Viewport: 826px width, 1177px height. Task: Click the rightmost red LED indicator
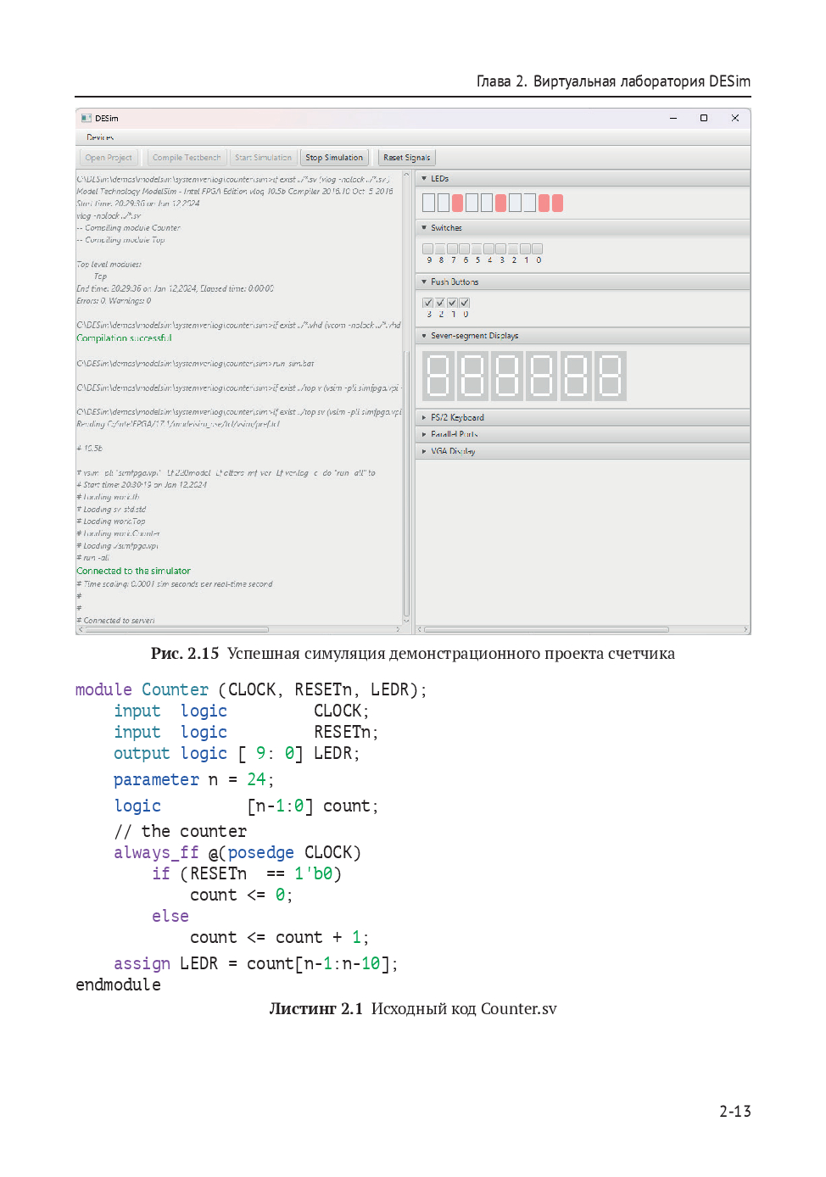pyautogui.click(x=557, y=203)
